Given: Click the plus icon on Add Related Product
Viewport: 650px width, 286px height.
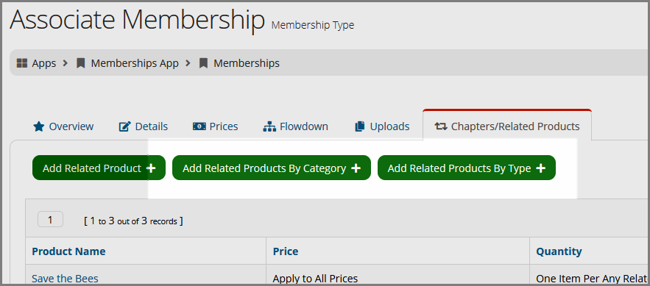Looking at the screenshot, I should pyautogui.click(x=152, y=168).
